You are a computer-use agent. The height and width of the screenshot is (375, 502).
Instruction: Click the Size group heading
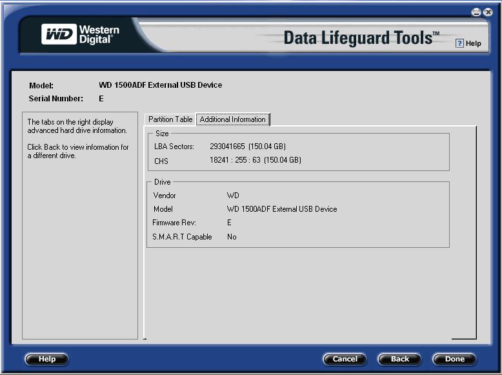pos(162,134)
